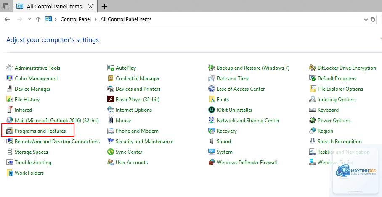This screenshot has width=382, height=197.
Task: Refresh the Control Panel view
Action: click(373, 19)
